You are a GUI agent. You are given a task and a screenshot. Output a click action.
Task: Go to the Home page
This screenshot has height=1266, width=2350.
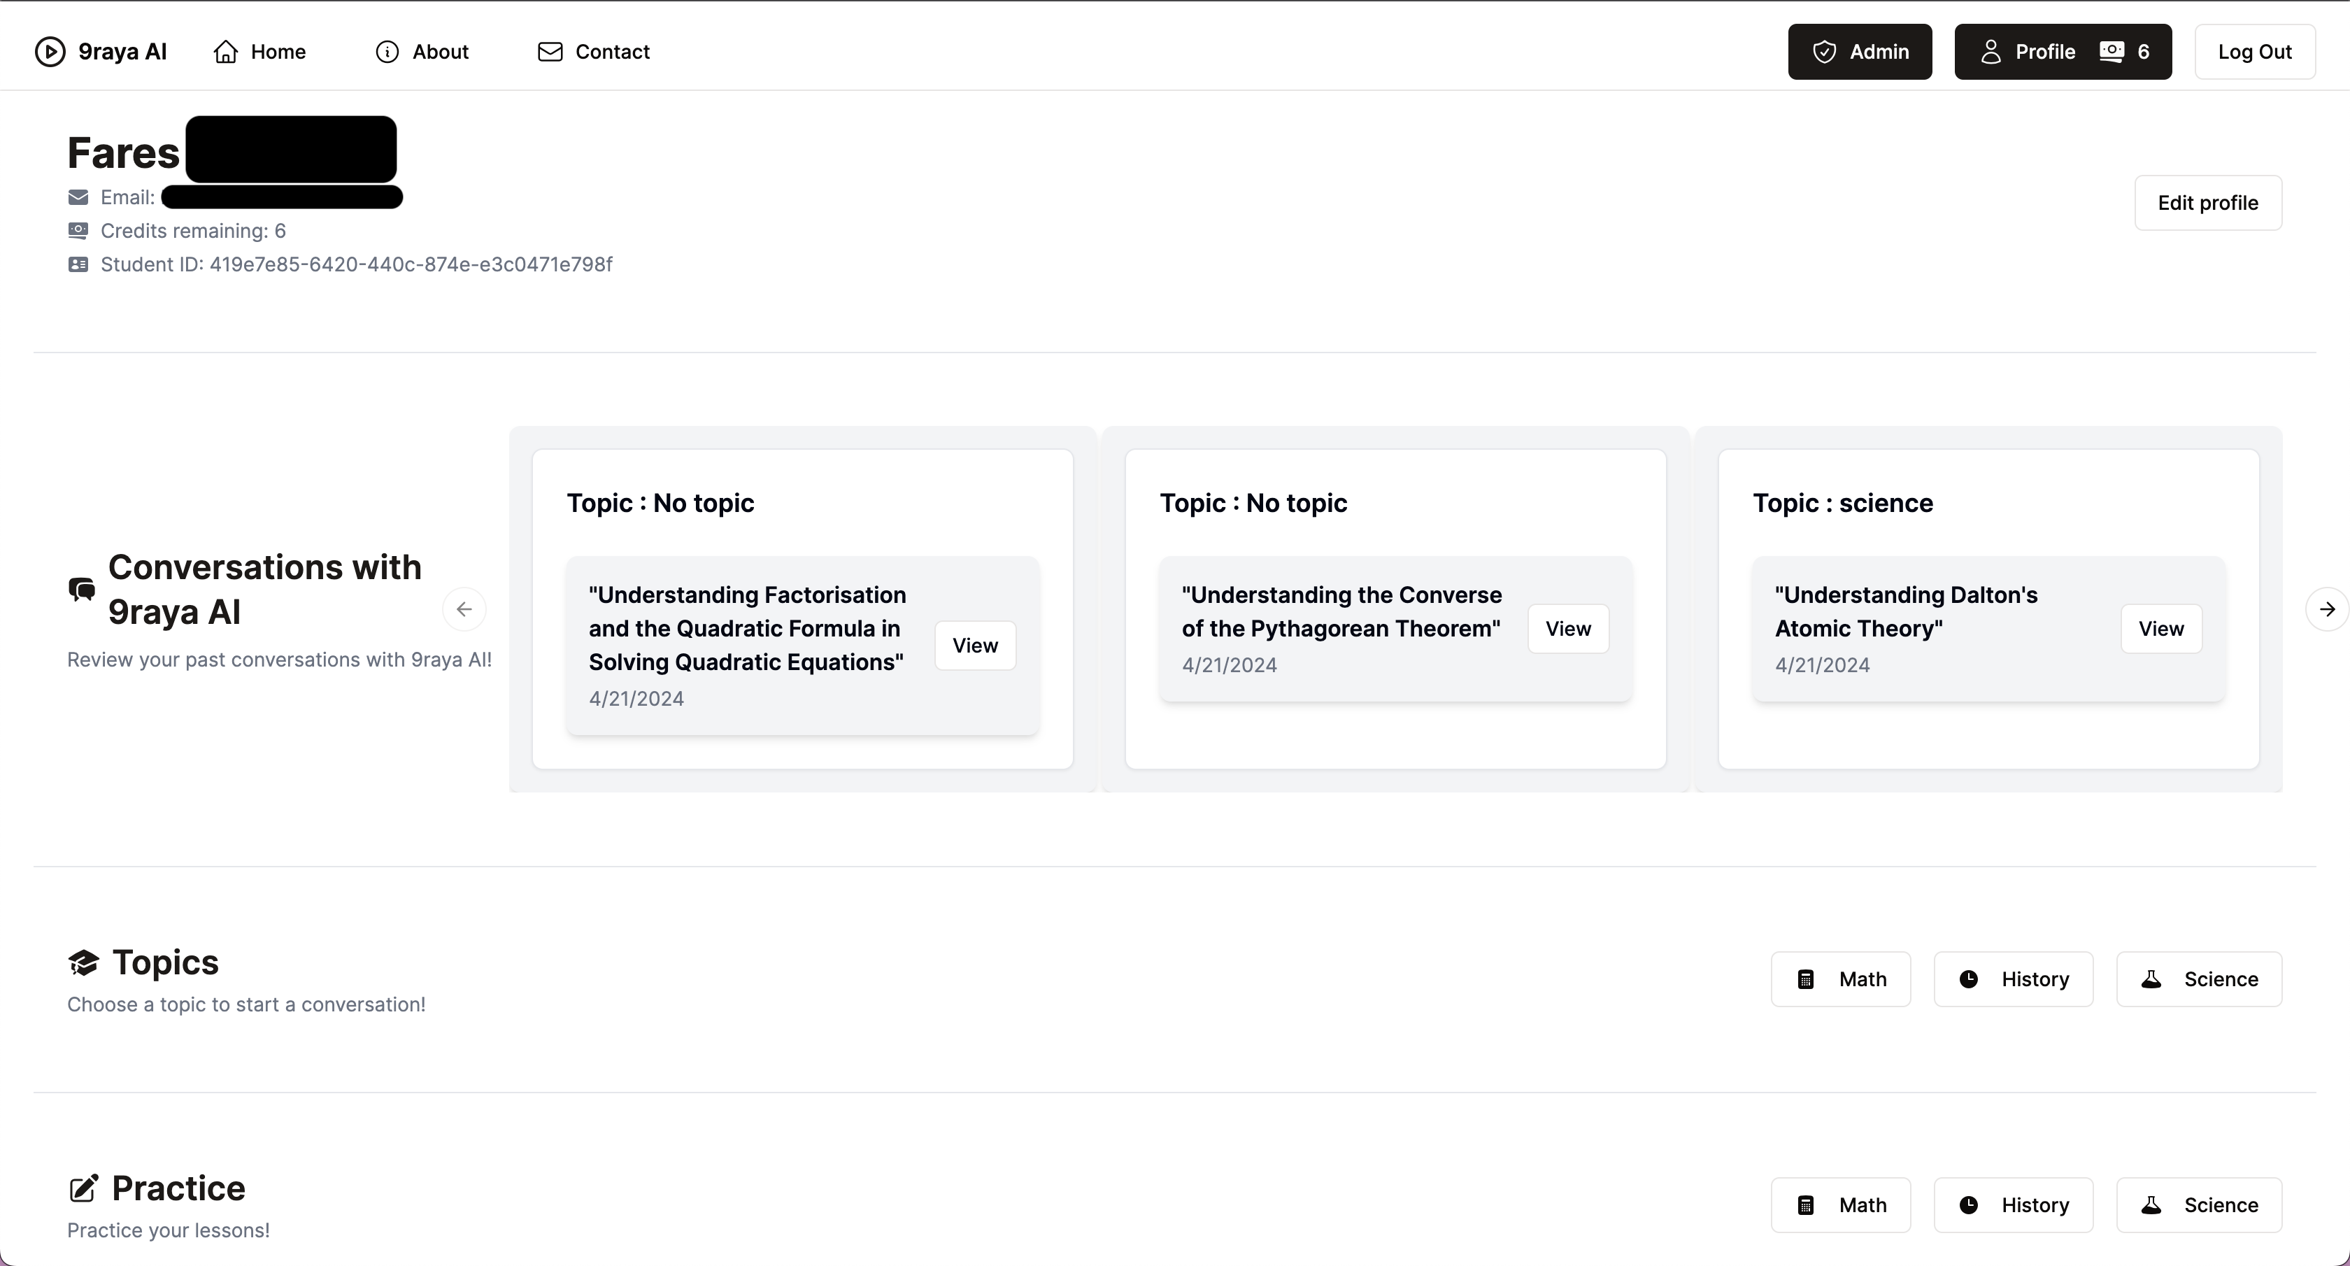pyautogui.click(x=260, y=52)
